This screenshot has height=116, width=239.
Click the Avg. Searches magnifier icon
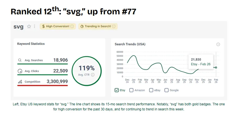coord(20,60)
